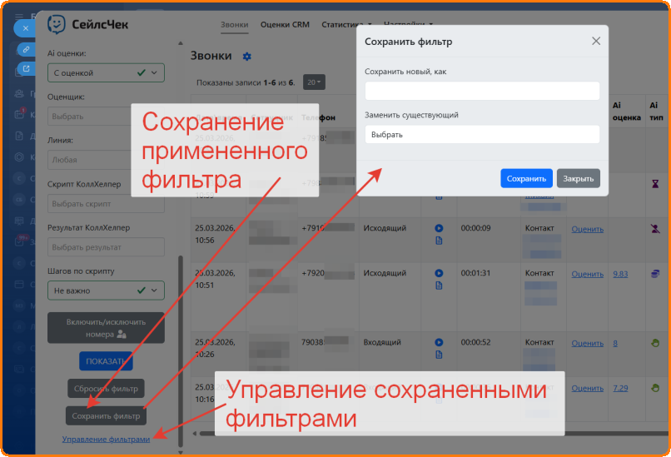Open the Ai оценки 'С оценкой' dropdown
The height and width of the screenshot is (457, 671).
pos(106,73)
